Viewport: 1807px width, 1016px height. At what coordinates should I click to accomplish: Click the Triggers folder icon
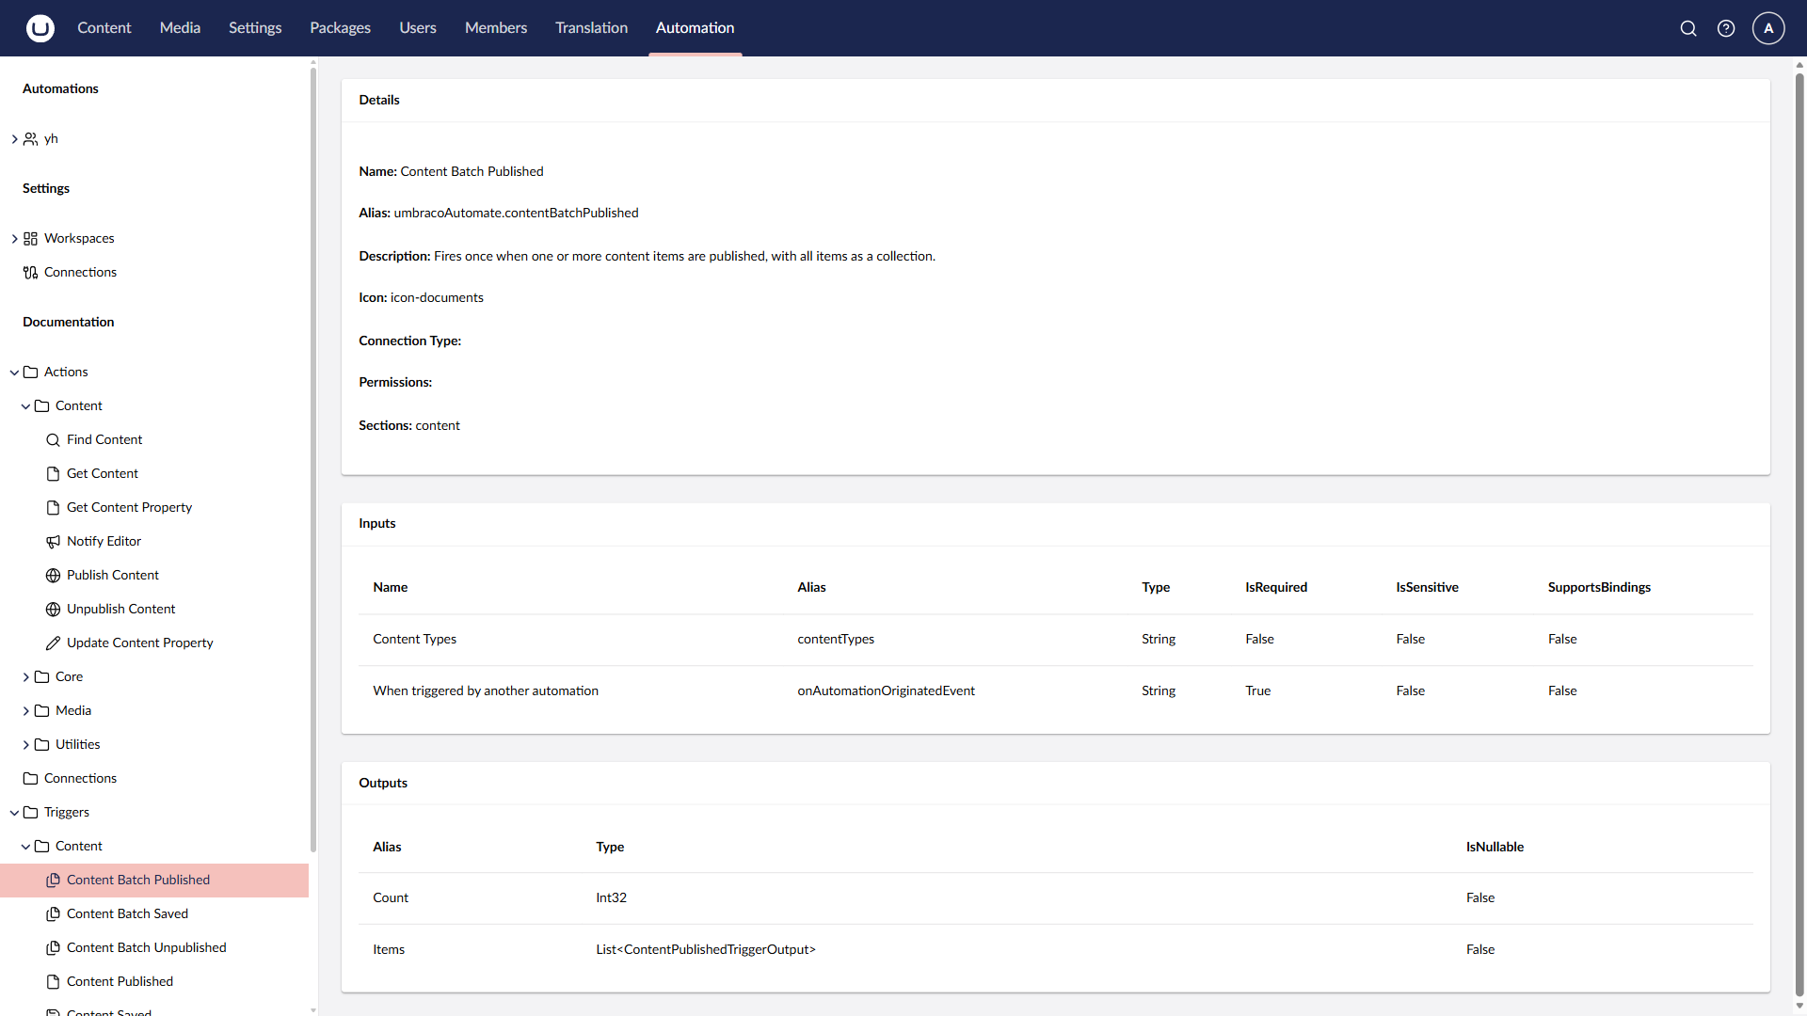(31, 813)
